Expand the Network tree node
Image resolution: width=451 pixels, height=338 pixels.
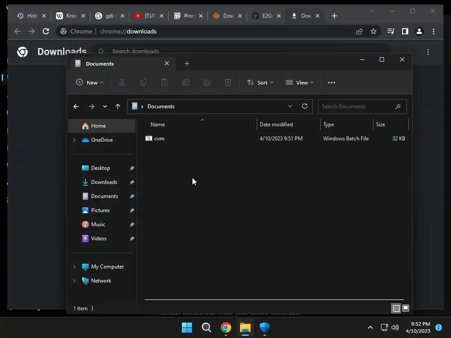coord(74,281)
